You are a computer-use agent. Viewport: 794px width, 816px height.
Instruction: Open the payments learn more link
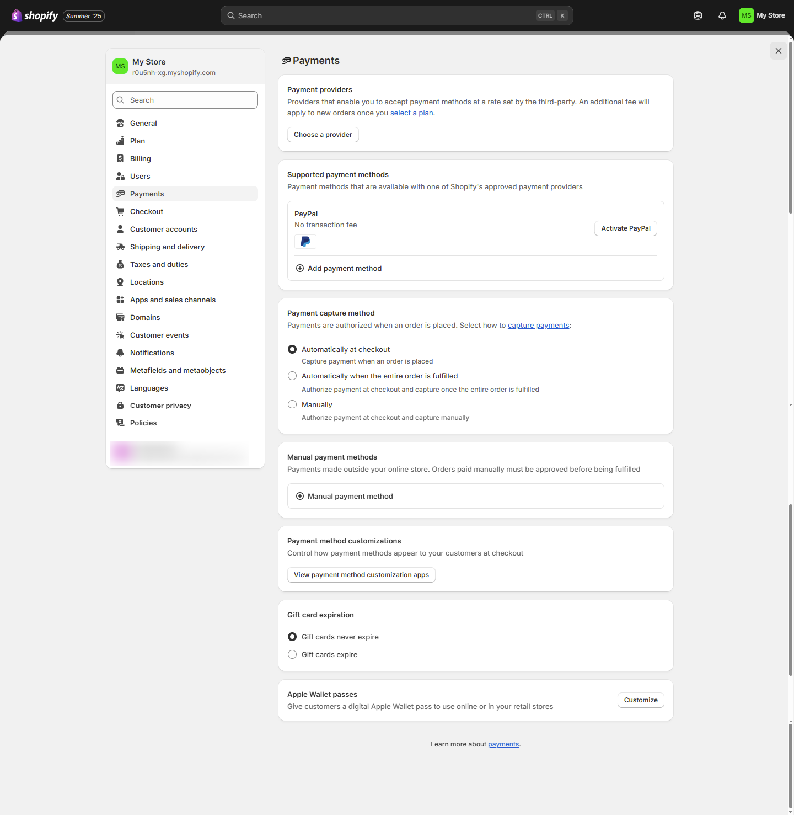point(503,744)
